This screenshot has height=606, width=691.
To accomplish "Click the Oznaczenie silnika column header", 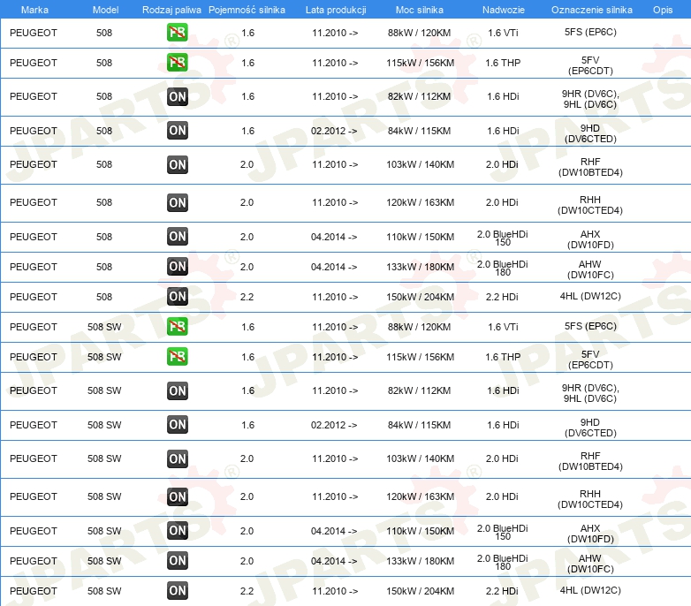I will tap(592, 10).
